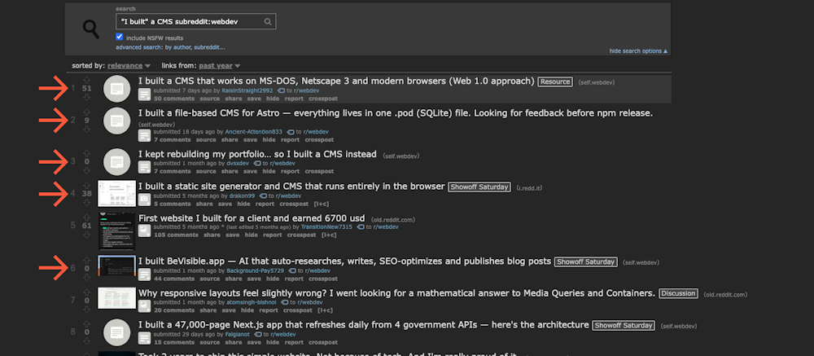The height and width of the screenshot is (356, 814).
Task: Open author profile TransitionNew7315
Action: point(326,227)
